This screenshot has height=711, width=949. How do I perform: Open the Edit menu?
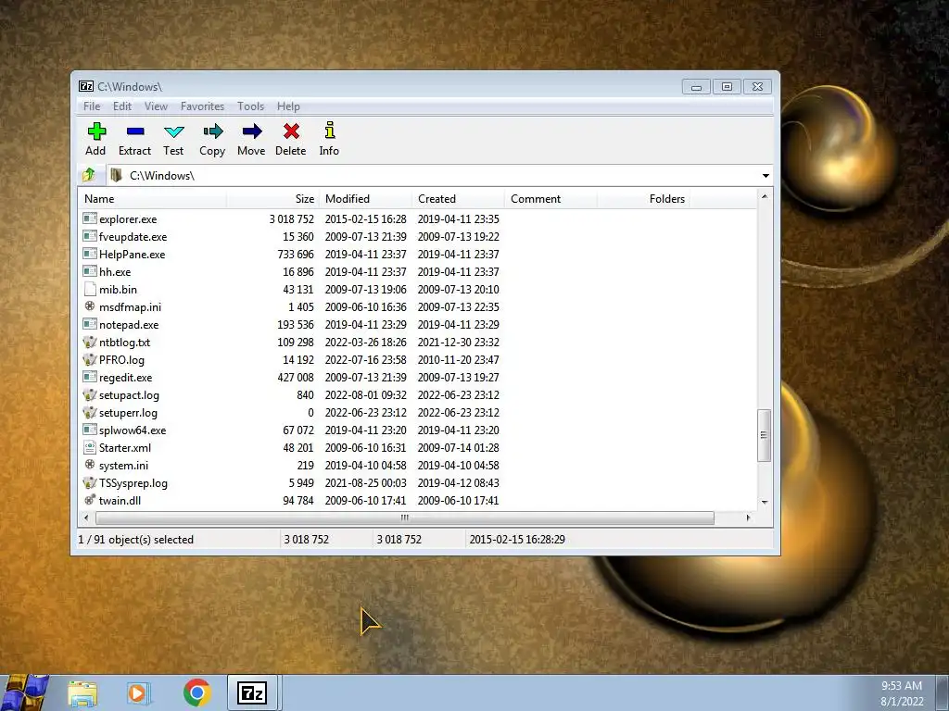[x=122, y=106]
